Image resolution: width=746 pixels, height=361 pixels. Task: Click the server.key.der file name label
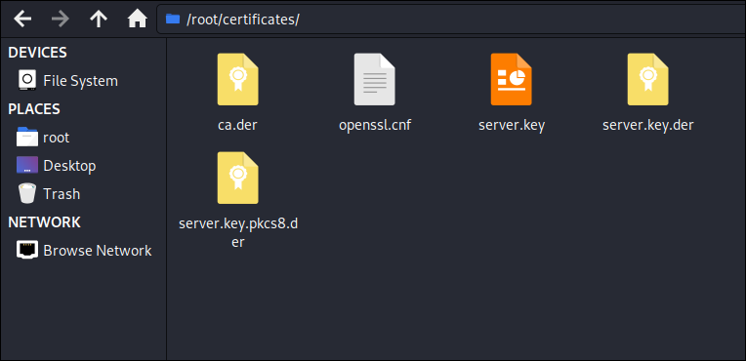(648, 125)
